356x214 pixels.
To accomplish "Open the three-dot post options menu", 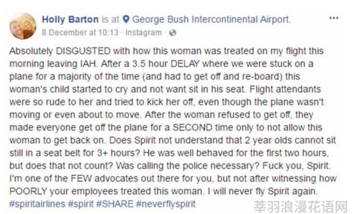I will (x=334, y=18).
